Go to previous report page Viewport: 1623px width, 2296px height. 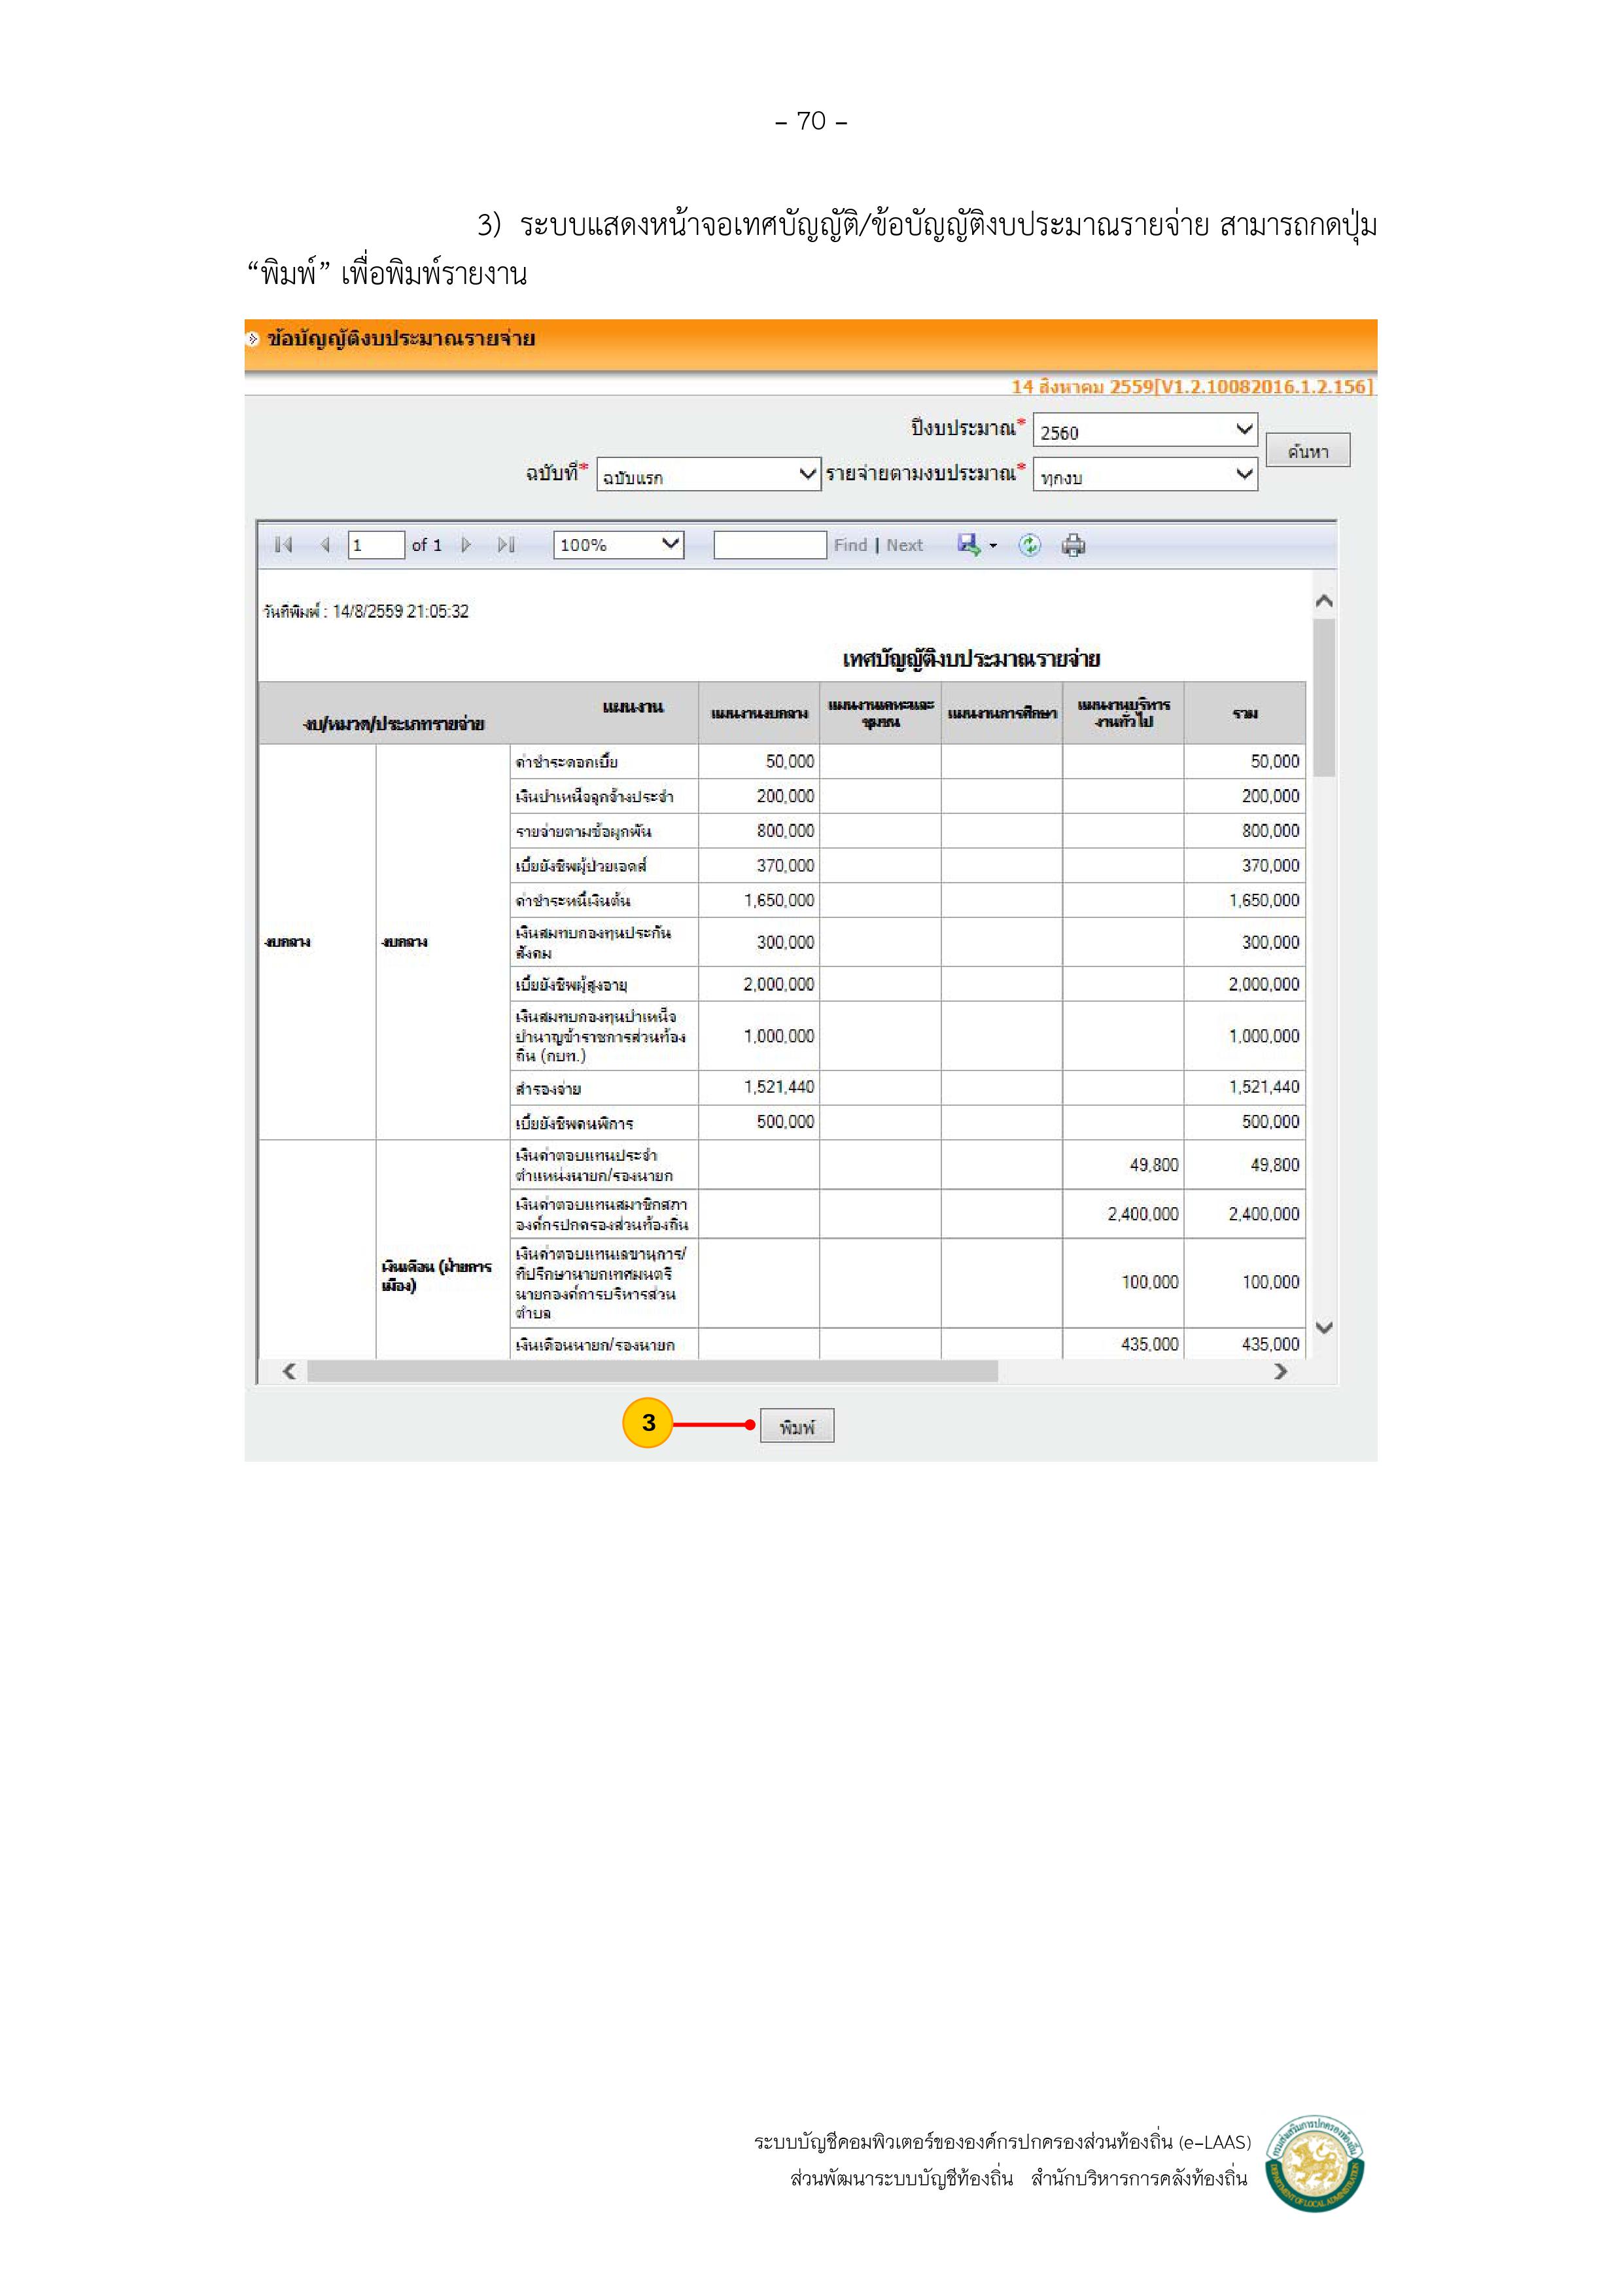(x=325, y=545)
